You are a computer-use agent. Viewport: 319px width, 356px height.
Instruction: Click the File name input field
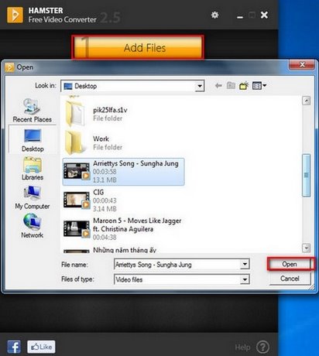point(177,265)
